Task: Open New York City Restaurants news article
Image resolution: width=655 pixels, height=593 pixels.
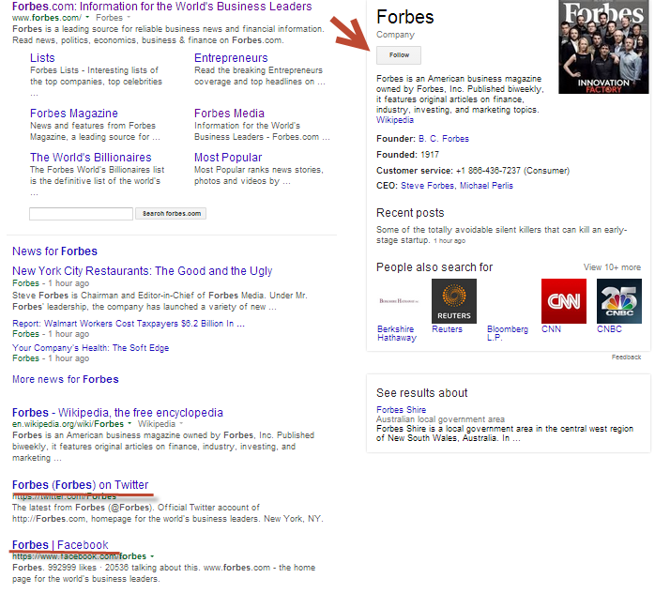Action: [142, 271]
